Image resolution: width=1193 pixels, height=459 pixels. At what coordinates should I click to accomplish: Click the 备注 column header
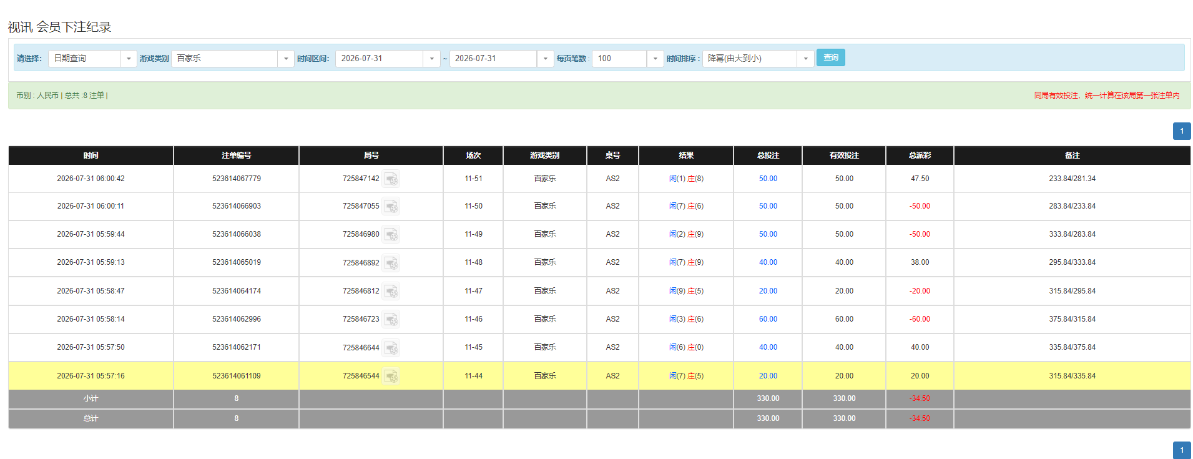[x=1072, y=155]
